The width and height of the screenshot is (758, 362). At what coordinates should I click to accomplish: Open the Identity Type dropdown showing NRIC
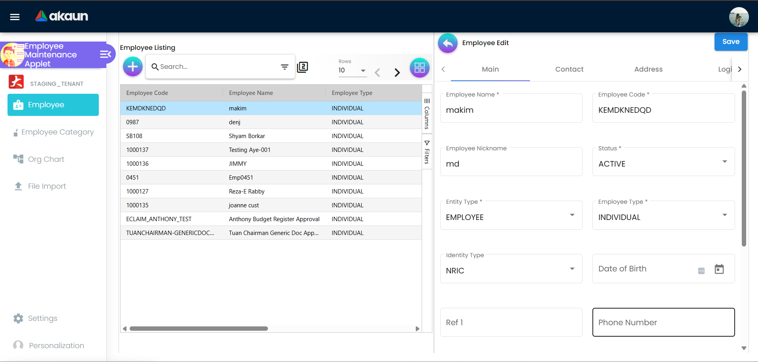tap(572, 269)
